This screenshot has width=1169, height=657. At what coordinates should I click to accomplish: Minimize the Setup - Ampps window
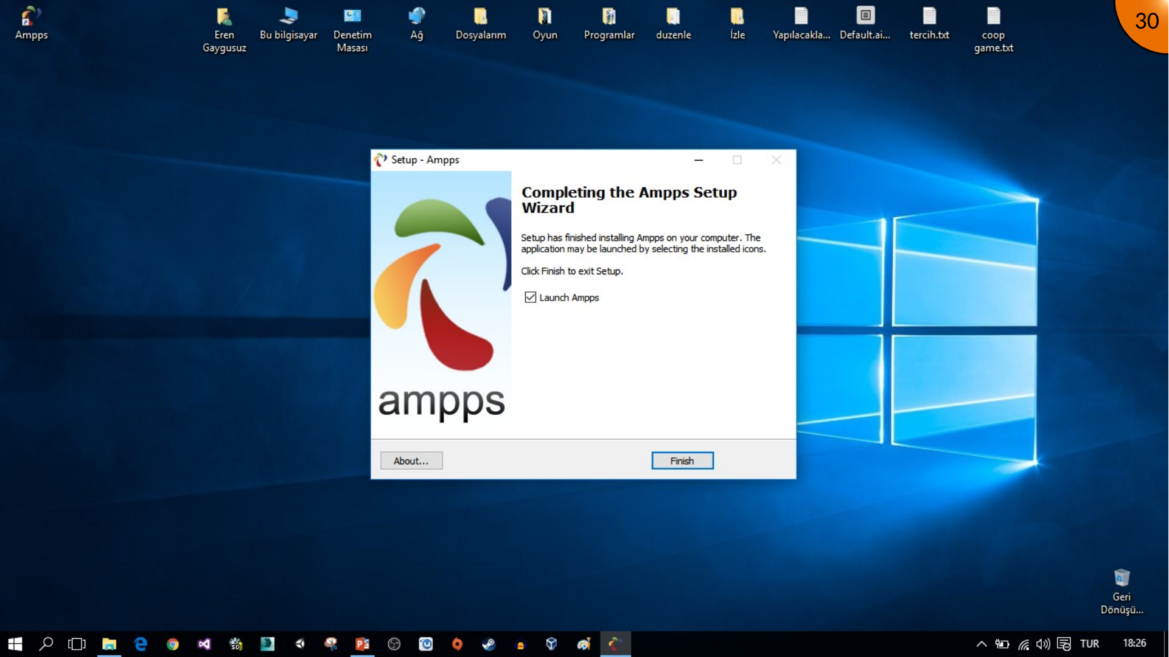tap(699, 160)
